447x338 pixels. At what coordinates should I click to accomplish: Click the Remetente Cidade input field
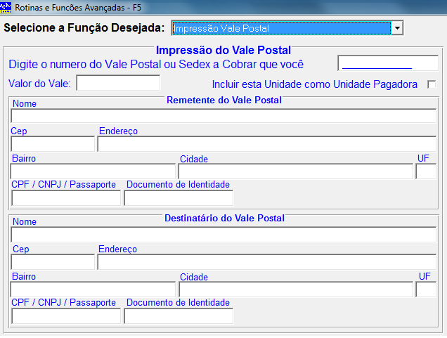(x=296, y=171)
